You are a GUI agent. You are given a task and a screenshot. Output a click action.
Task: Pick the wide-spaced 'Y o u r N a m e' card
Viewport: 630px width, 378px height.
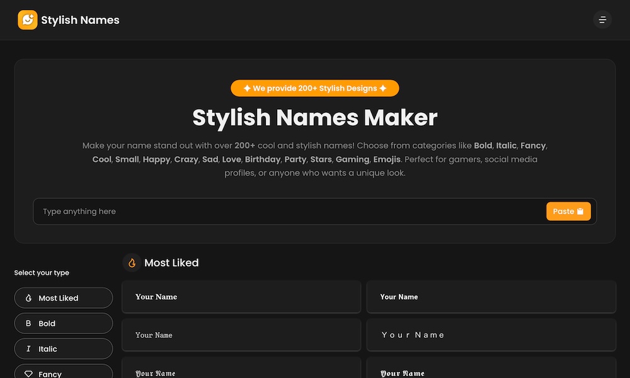click(x=491, y=335)
